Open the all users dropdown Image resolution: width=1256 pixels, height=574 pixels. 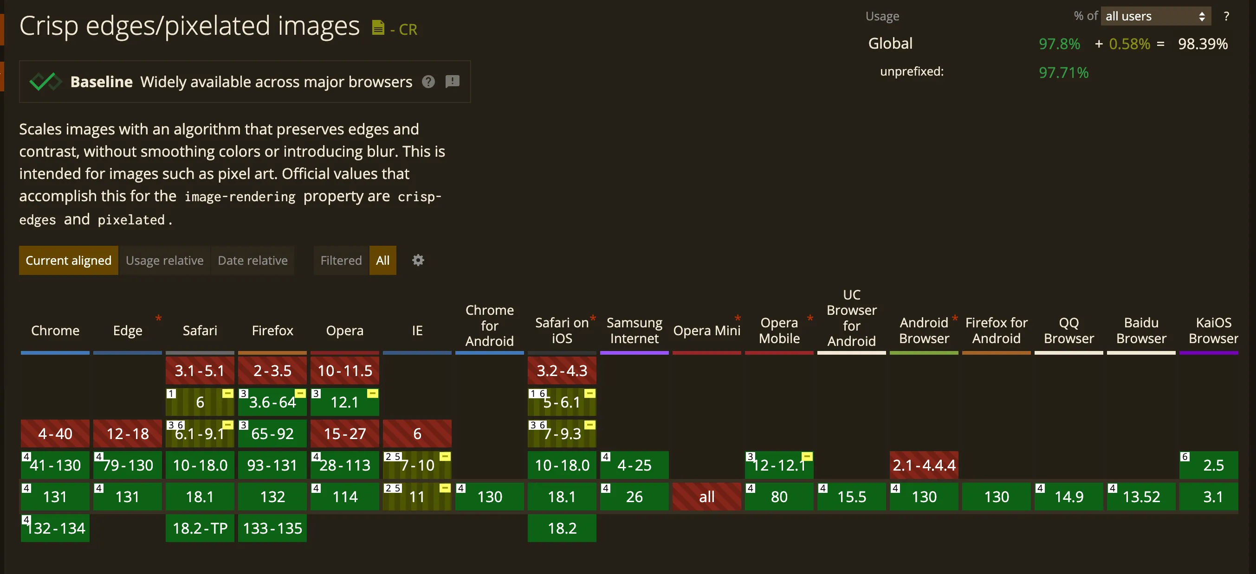1155,17
